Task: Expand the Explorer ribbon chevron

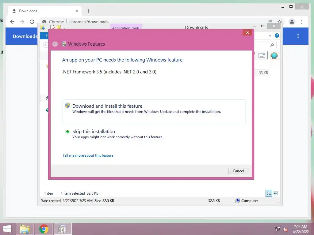Action: 270,35
